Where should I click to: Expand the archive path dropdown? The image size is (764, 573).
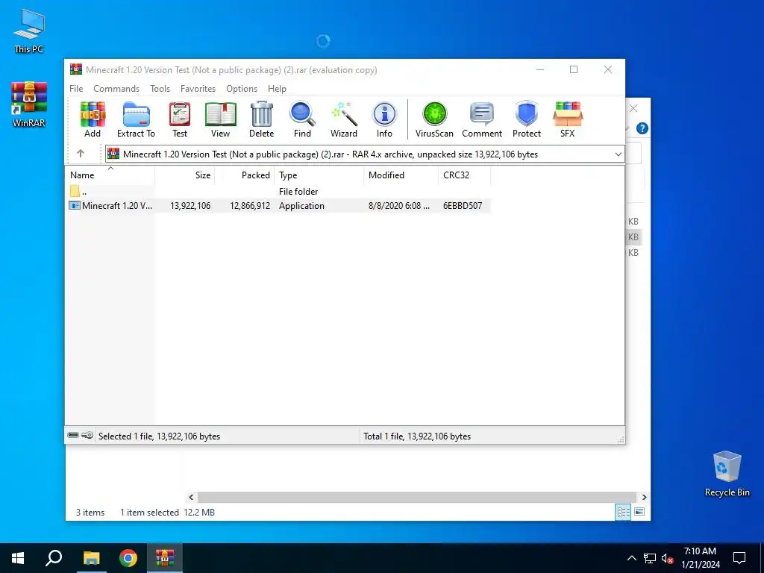(618, 154)
